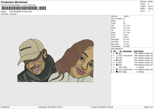Select the light peach swatch for code 1127
Image resolution: width=154 pixels, height=109 pixels.
117,62
